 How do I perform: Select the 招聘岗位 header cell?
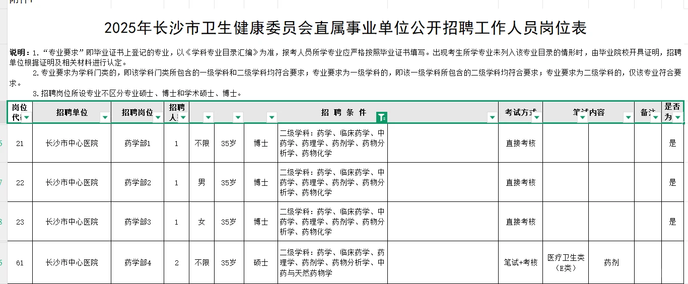tap(137, 112)
